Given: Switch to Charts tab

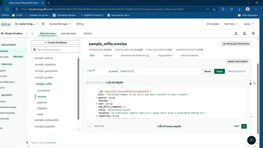Looking at the screenshot, I should (88, 33).
